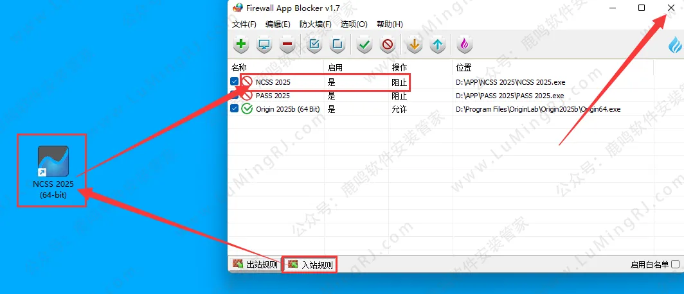
Task: Uncheck the NCSS 2025 rule checkbox
Action: pos(234,82)
